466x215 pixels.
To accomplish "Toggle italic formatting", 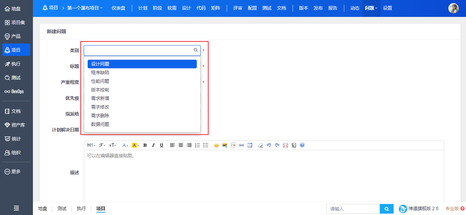I will (153, 145).
